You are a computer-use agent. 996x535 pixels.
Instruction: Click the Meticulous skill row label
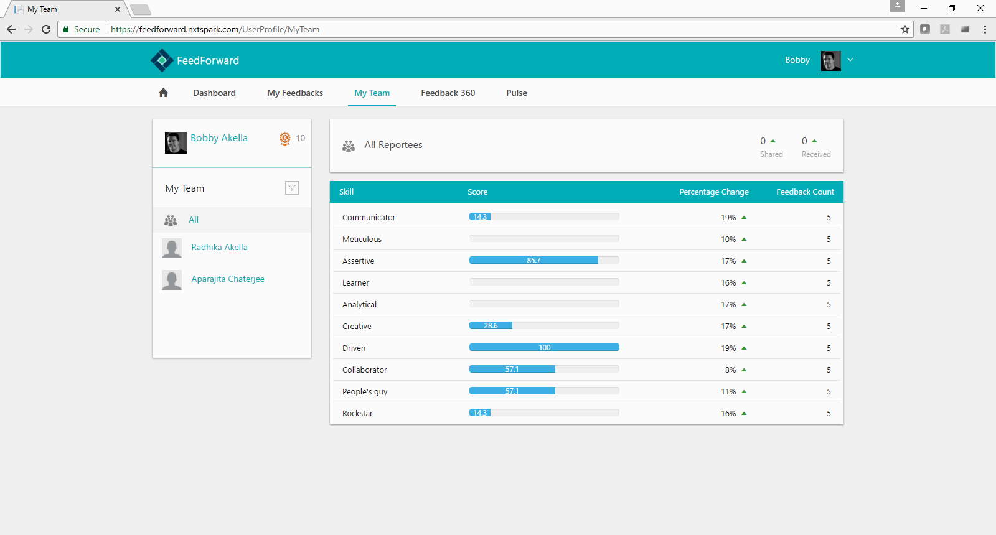click(x=362, y=240)
